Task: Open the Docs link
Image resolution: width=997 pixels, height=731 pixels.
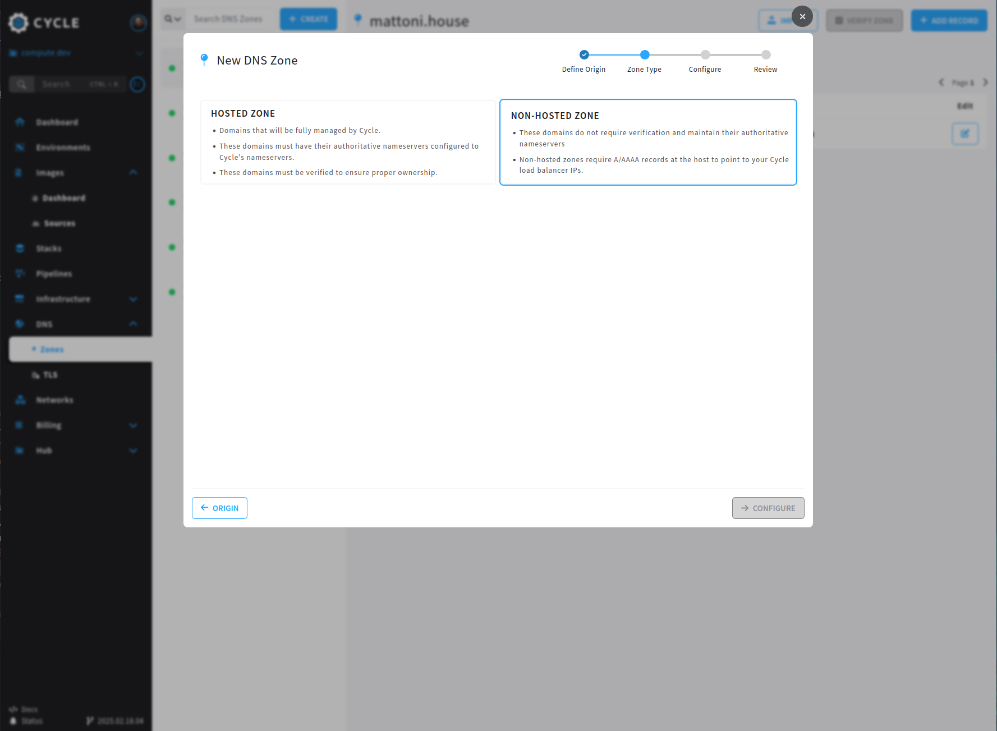Action: (24, 710)
